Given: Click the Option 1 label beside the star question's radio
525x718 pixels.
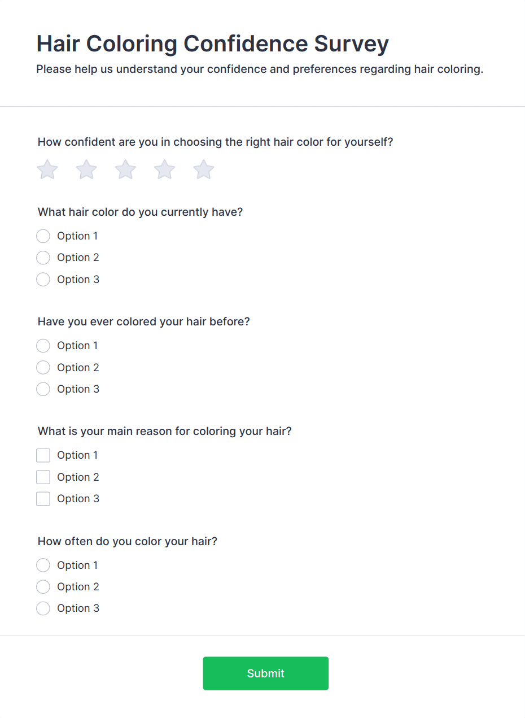Looking at the screenshot, I should [77, 236].
